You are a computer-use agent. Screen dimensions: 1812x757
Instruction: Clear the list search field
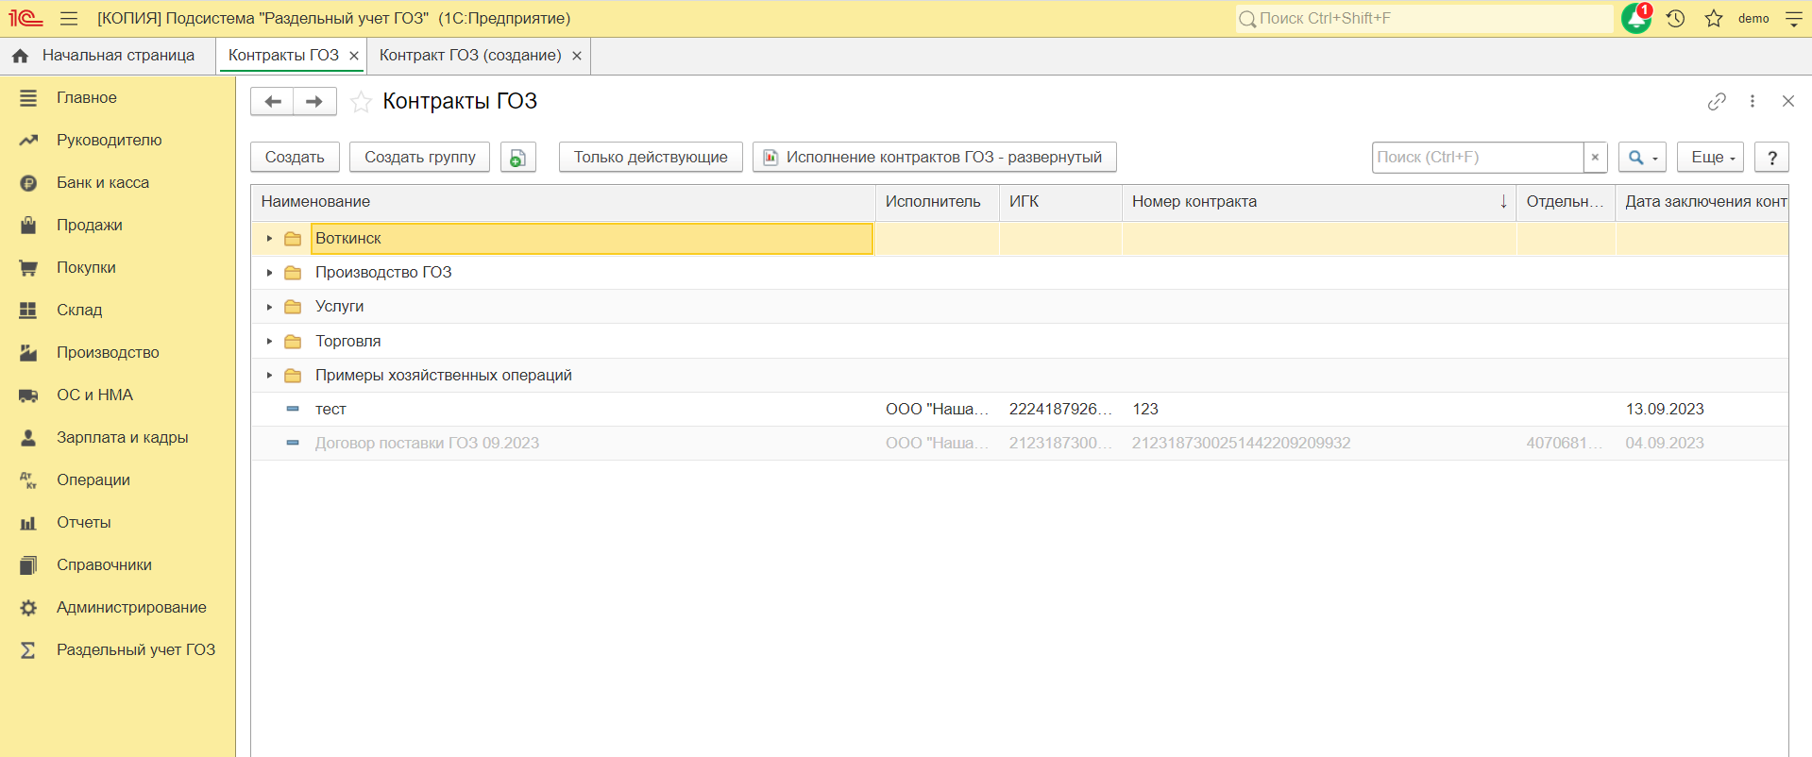click(x=1595, y=158)
